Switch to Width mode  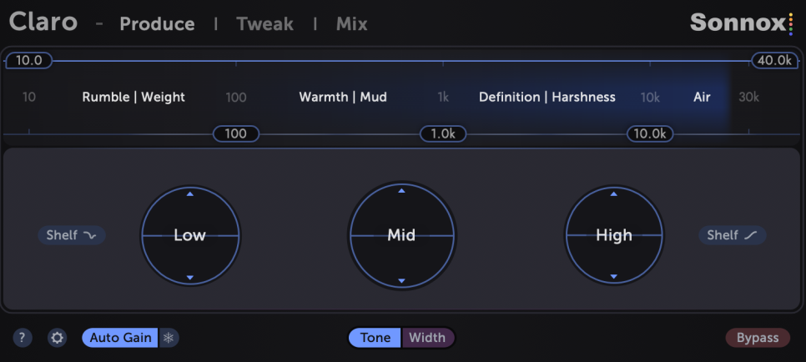point(427,338)
